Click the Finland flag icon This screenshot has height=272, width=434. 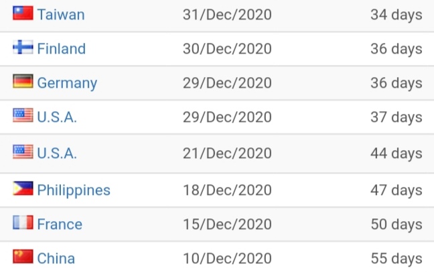[23, 47]
